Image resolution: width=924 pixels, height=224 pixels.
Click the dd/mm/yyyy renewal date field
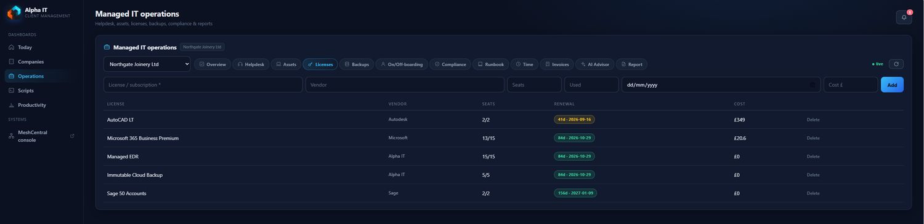tap(721, 85)
